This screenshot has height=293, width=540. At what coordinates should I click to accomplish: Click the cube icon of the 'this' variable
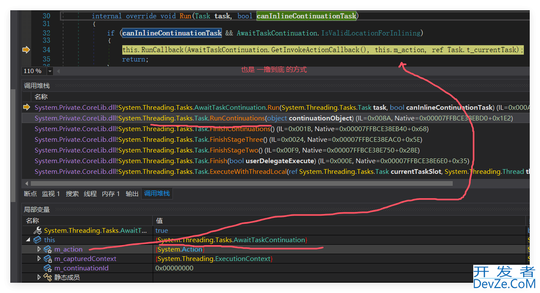[x=38, y=240]
